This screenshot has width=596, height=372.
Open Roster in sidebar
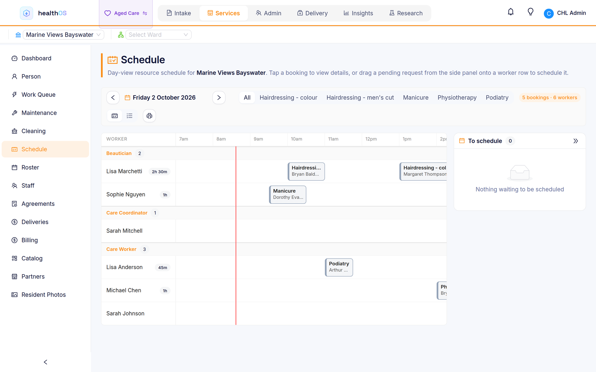pyautogui.click(x=45, y=167)
